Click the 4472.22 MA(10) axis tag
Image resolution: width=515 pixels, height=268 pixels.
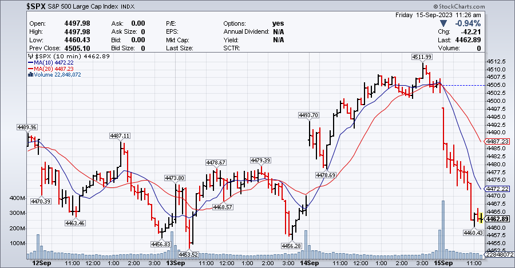point(497,189)
